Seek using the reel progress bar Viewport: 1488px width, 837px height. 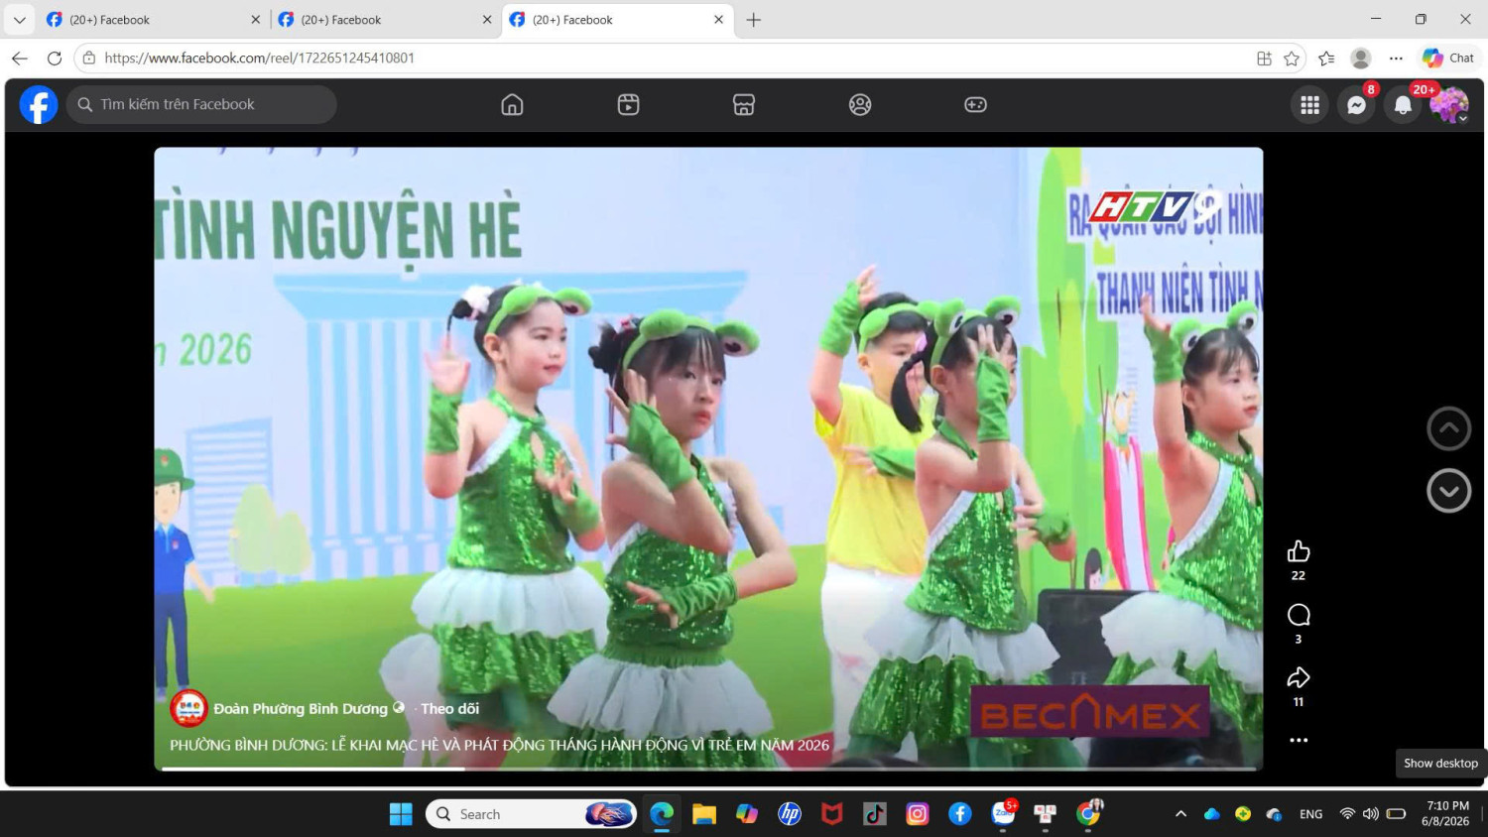(708, 768)
